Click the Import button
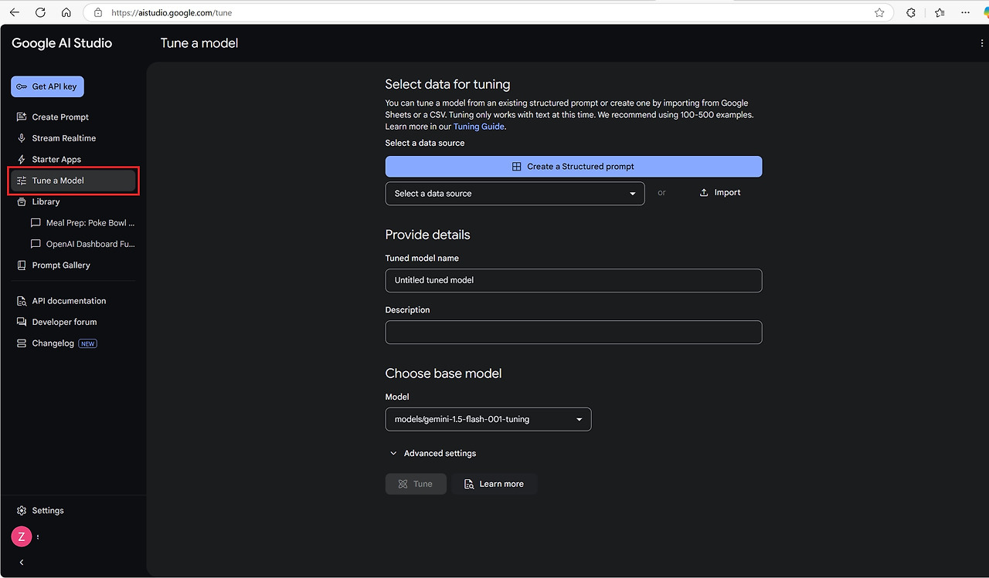 point(719,193)
